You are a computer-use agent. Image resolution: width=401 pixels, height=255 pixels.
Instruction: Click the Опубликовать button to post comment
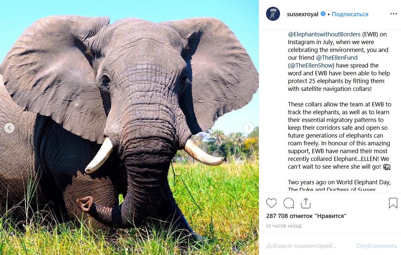[377, 246]
